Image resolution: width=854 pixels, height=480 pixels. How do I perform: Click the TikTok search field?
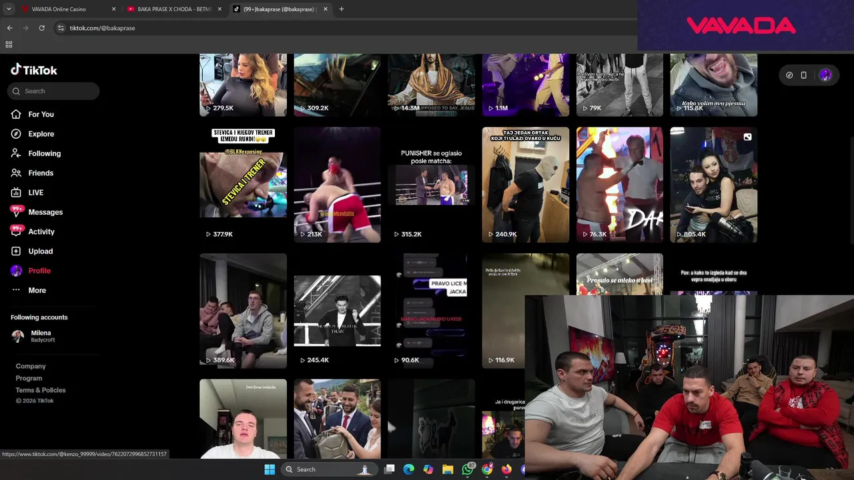click(x=53, y=91)
